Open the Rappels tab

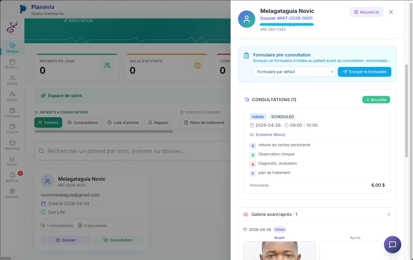[x=158, y=122]
